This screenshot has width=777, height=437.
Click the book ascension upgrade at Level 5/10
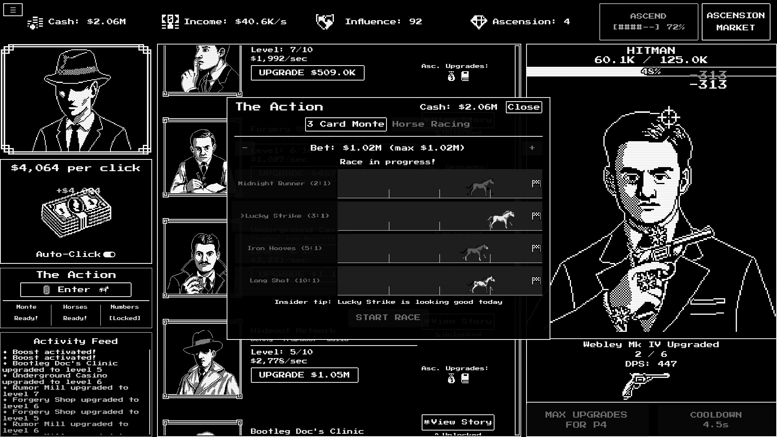pyautogui.click(x=465, y=379)
